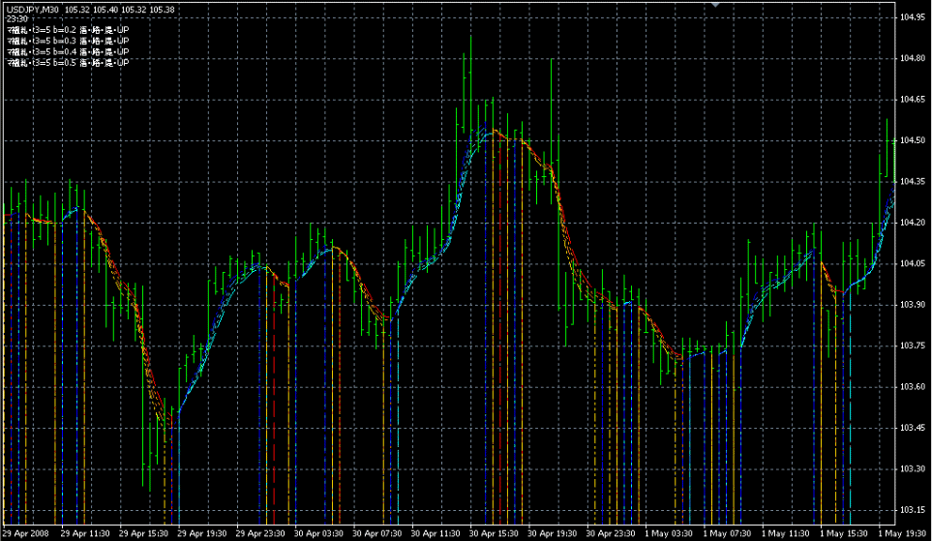This screenshot has width=932, height=541.
Task: Click the USDJPY,M30 chart title
Action: coord(33,10)
